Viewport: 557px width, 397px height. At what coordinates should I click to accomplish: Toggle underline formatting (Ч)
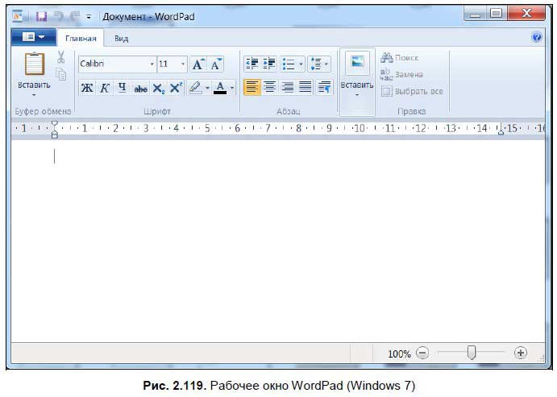123,88
